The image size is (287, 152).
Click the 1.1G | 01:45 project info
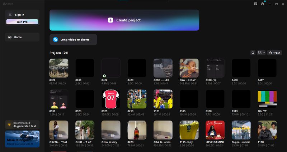(x=161, y=84)
